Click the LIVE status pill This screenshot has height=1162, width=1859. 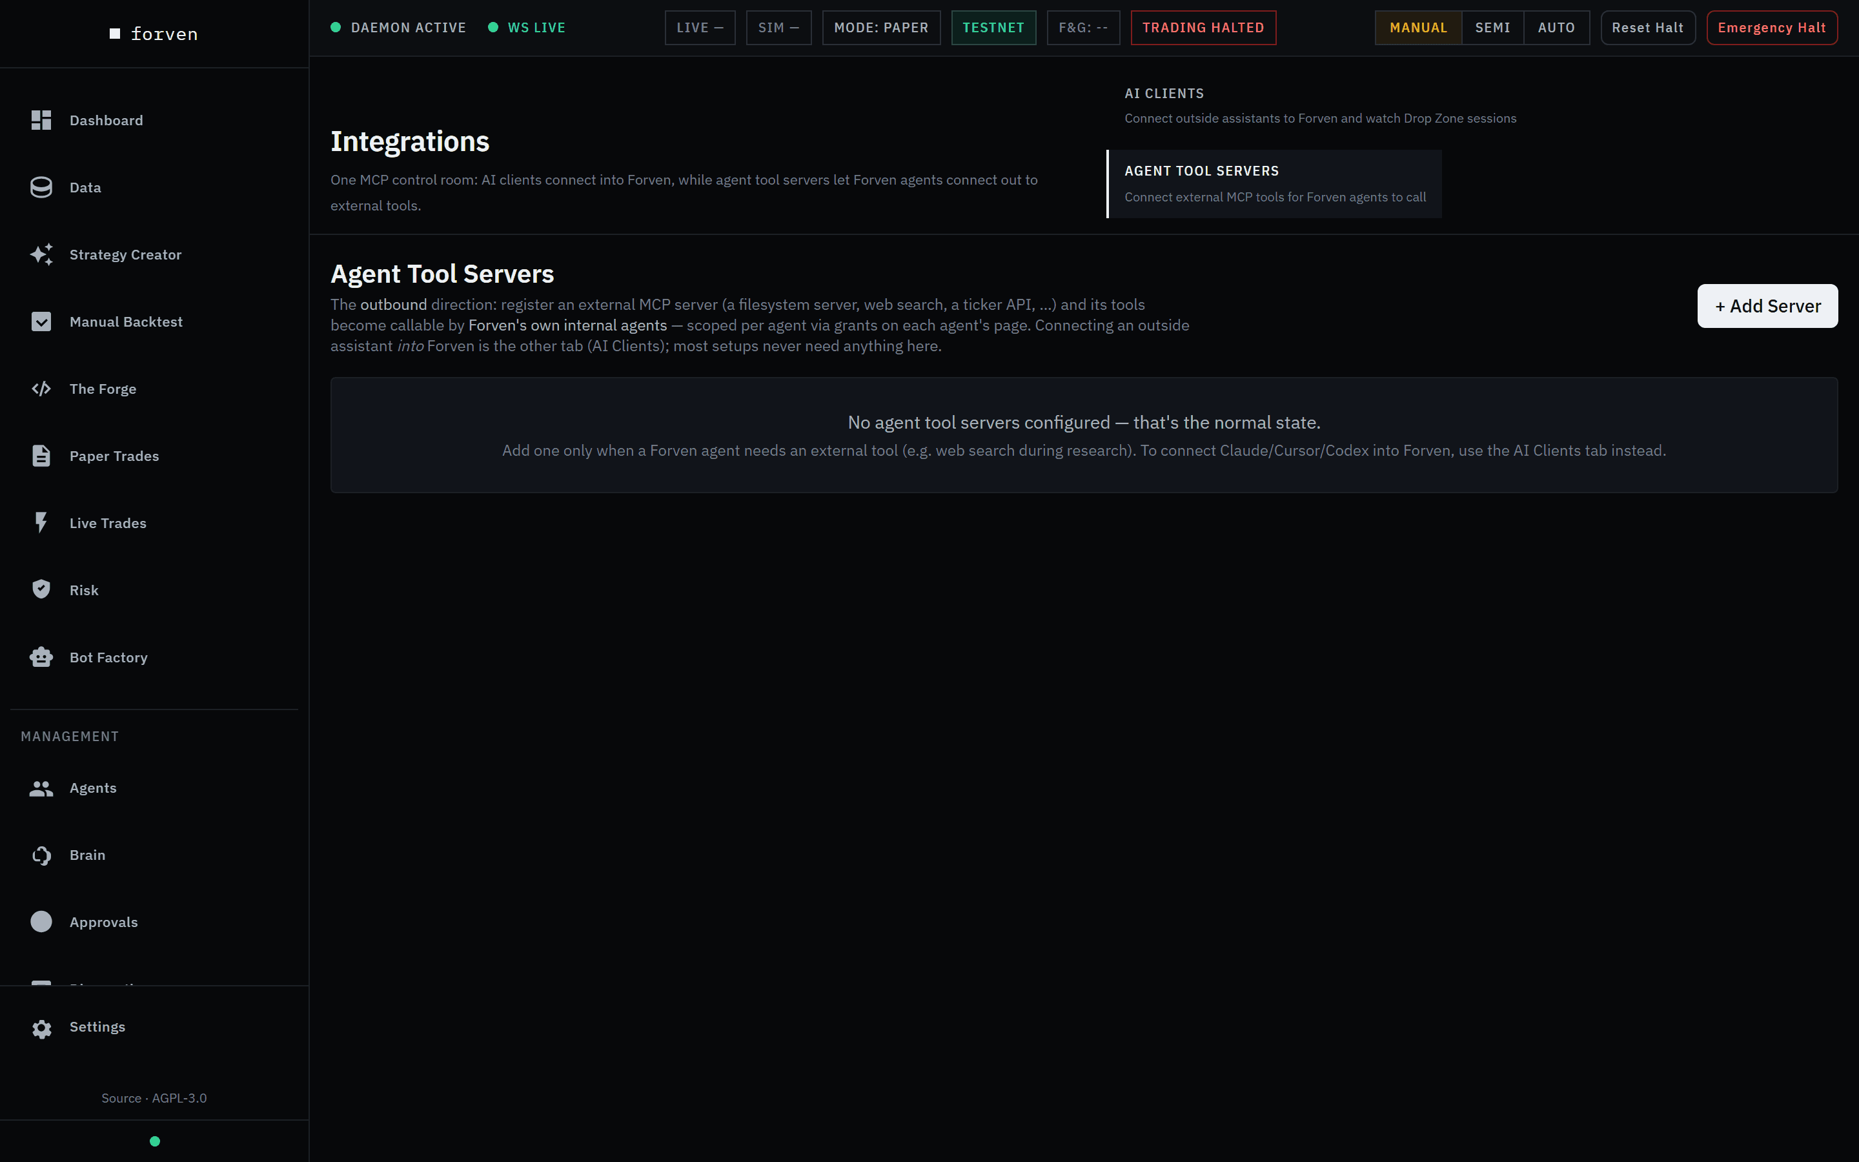coord(700,28)
